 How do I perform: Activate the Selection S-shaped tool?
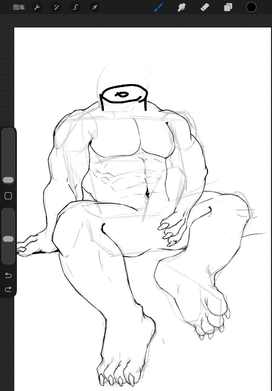[x=75, y=7]
